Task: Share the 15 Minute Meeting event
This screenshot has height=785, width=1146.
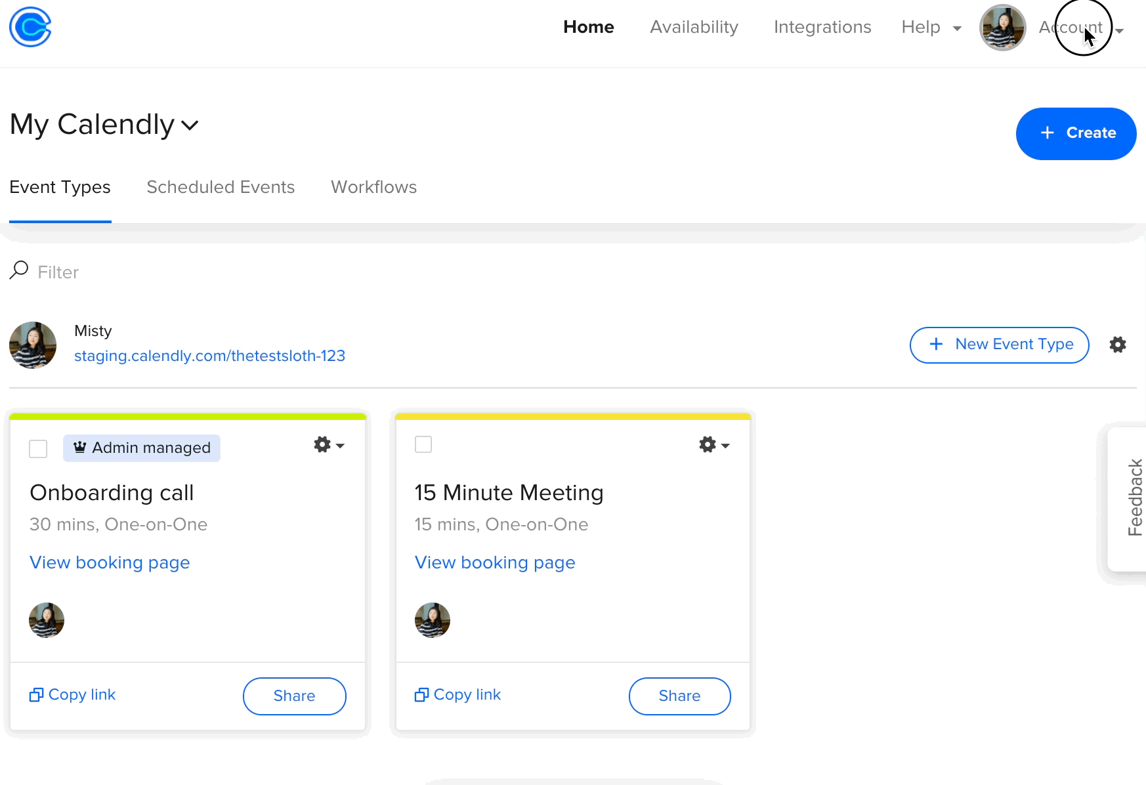Action: click(x=679, y=696)
